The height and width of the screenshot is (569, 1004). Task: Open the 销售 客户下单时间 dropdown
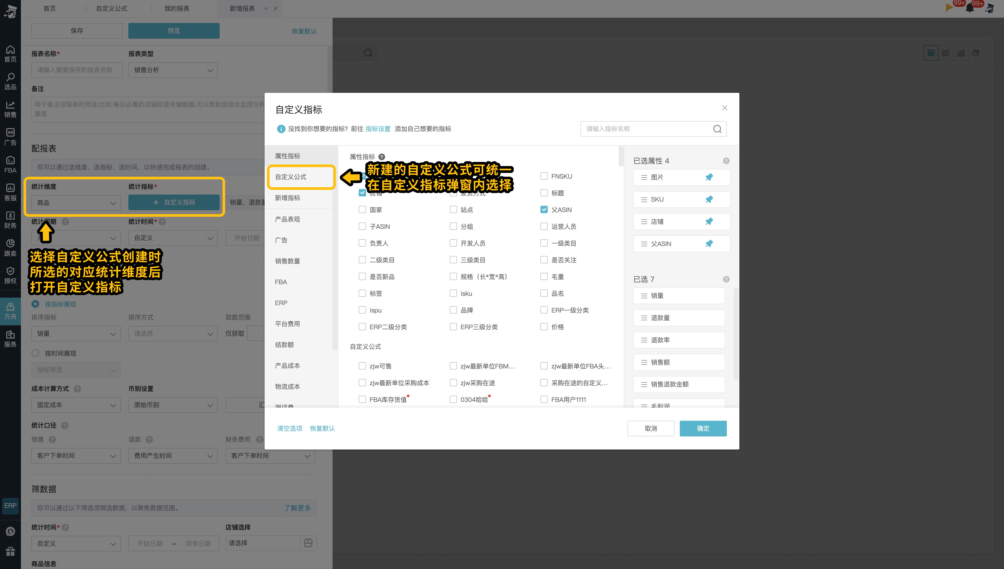click(x=76, y=456)
